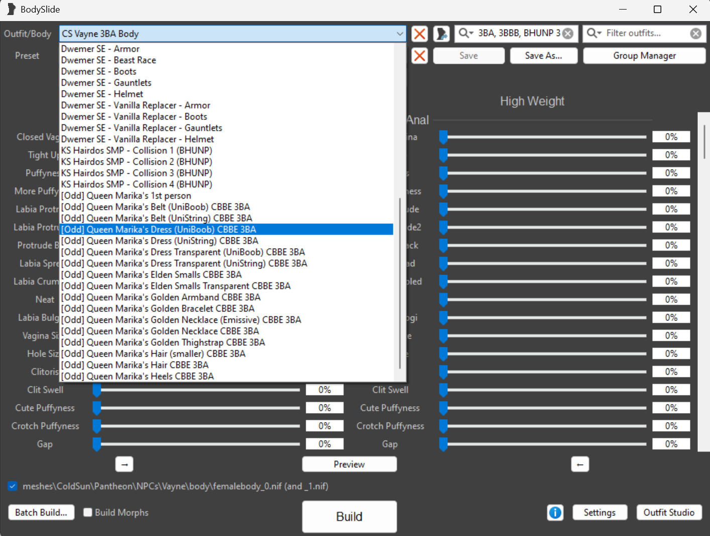Click the outfit list scrollbar
Image resolution: width=710 pixels, height=536 pixels.
(x=400, y=283)
